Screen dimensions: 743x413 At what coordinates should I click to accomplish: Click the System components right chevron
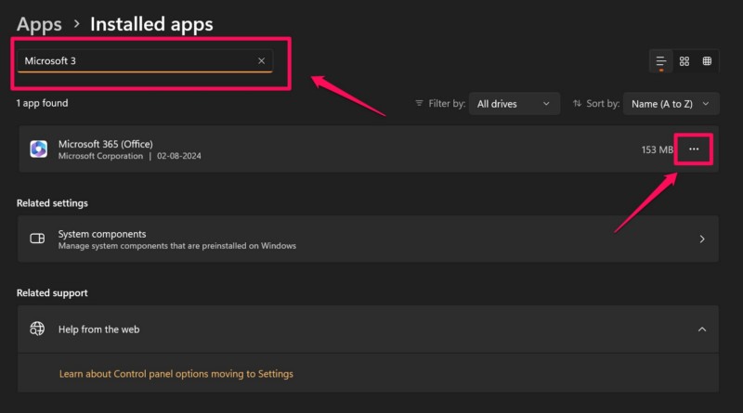[x=702, y=239]
